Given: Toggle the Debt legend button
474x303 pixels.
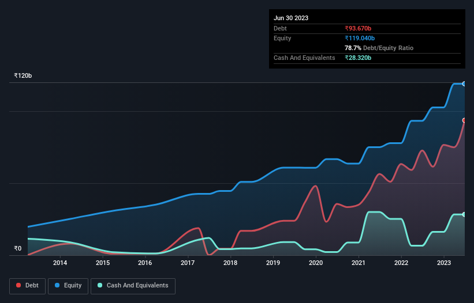Looking at the screenshot, I should point(28,286).
